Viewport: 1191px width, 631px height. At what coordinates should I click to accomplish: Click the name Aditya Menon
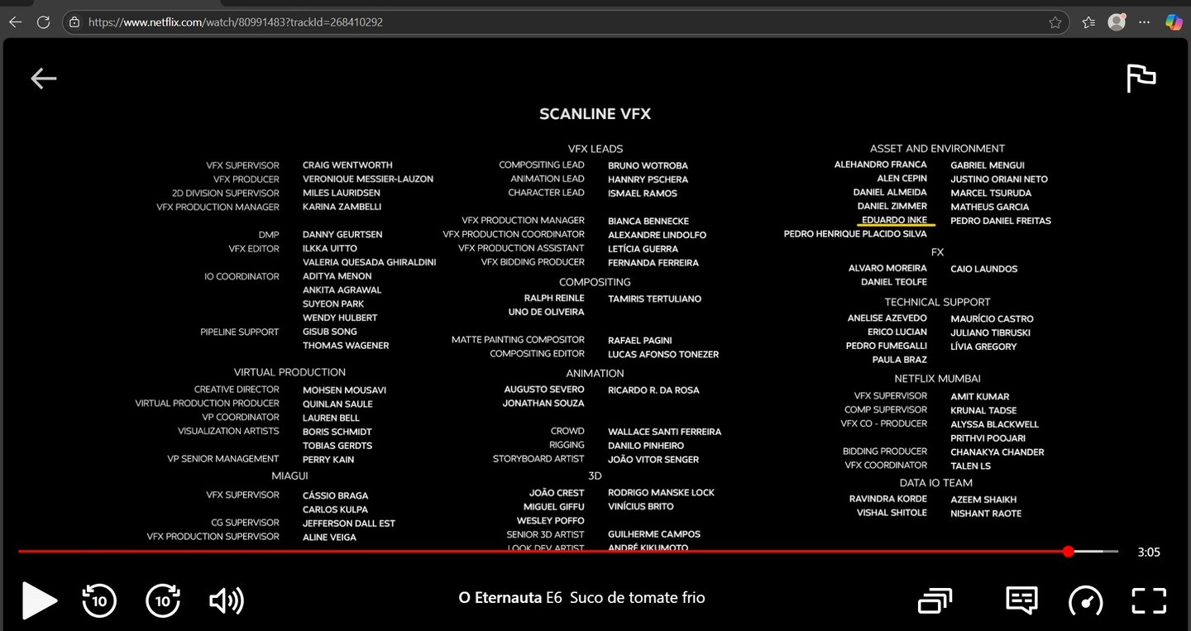337,276
